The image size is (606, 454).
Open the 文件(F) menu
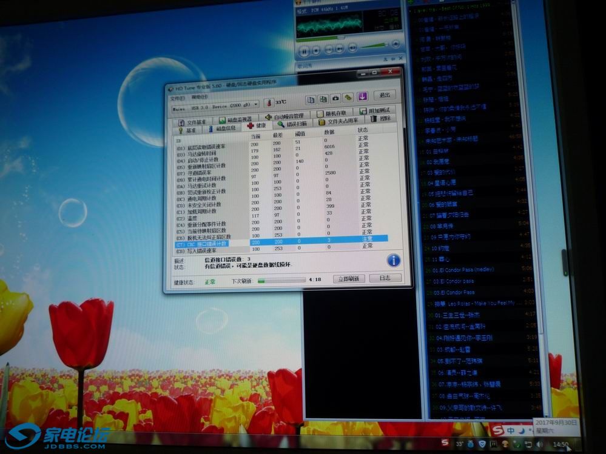tap(177, 96)
